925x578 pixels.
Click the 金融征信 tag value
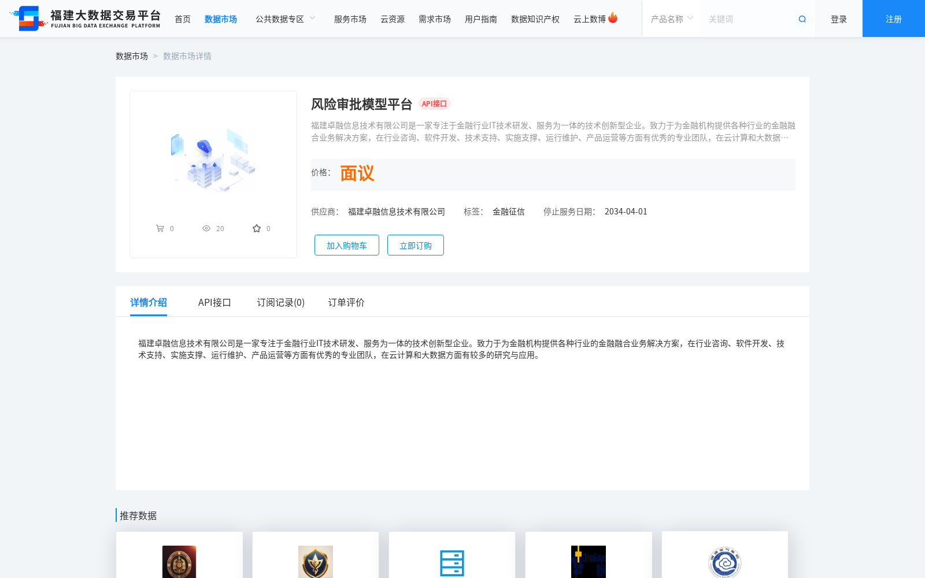point(509,212)
